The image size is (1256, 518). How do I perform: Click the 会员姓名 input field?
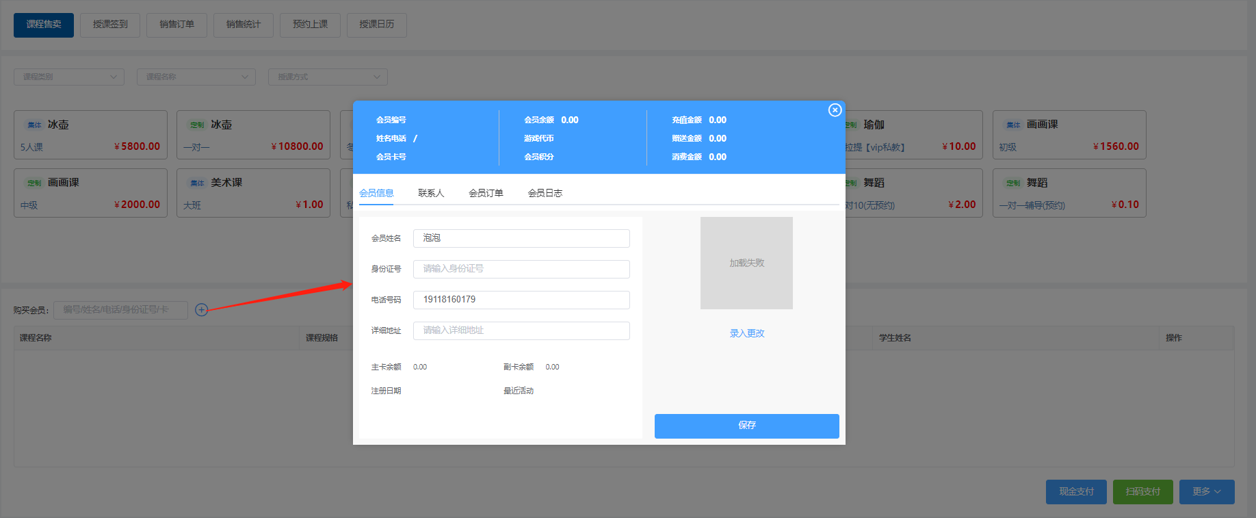[521, 238]
